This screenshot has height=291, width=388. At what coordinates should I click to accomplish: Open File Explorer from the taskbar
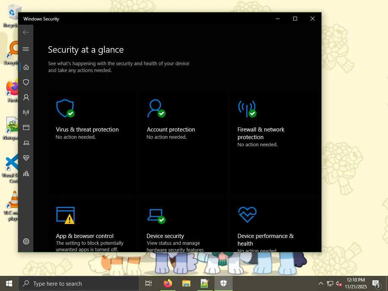(x=186, y=283)
